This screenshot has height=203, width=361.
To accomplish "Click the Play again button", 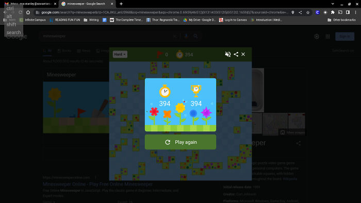I will tap(180, 142).
